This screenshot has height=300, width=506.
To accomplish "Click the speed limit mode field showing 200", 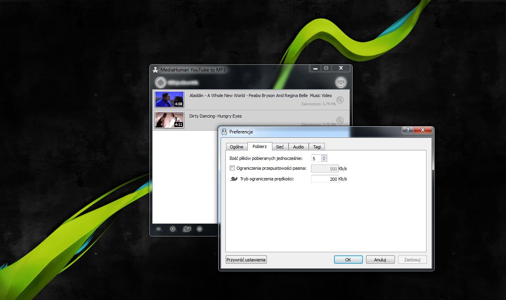I will pos(325,179).
